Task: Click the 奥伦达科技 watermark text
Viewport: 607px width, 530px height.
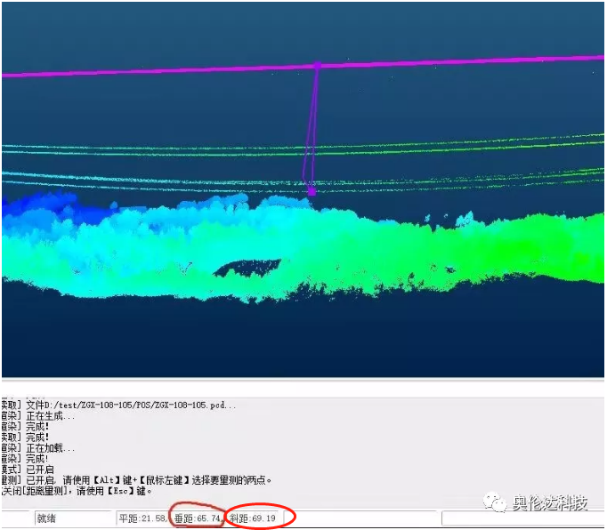Action: 550,503
